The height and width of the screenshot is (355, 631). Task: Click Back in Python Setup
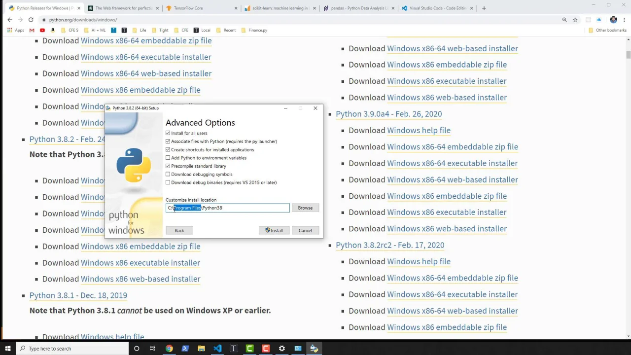(x=179, y=230)
